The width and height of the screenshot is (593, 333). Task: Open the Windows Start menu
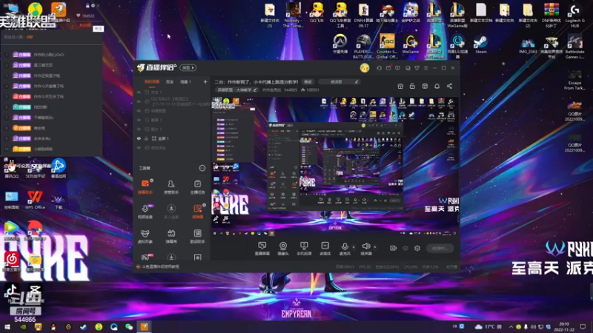[7, 326]
